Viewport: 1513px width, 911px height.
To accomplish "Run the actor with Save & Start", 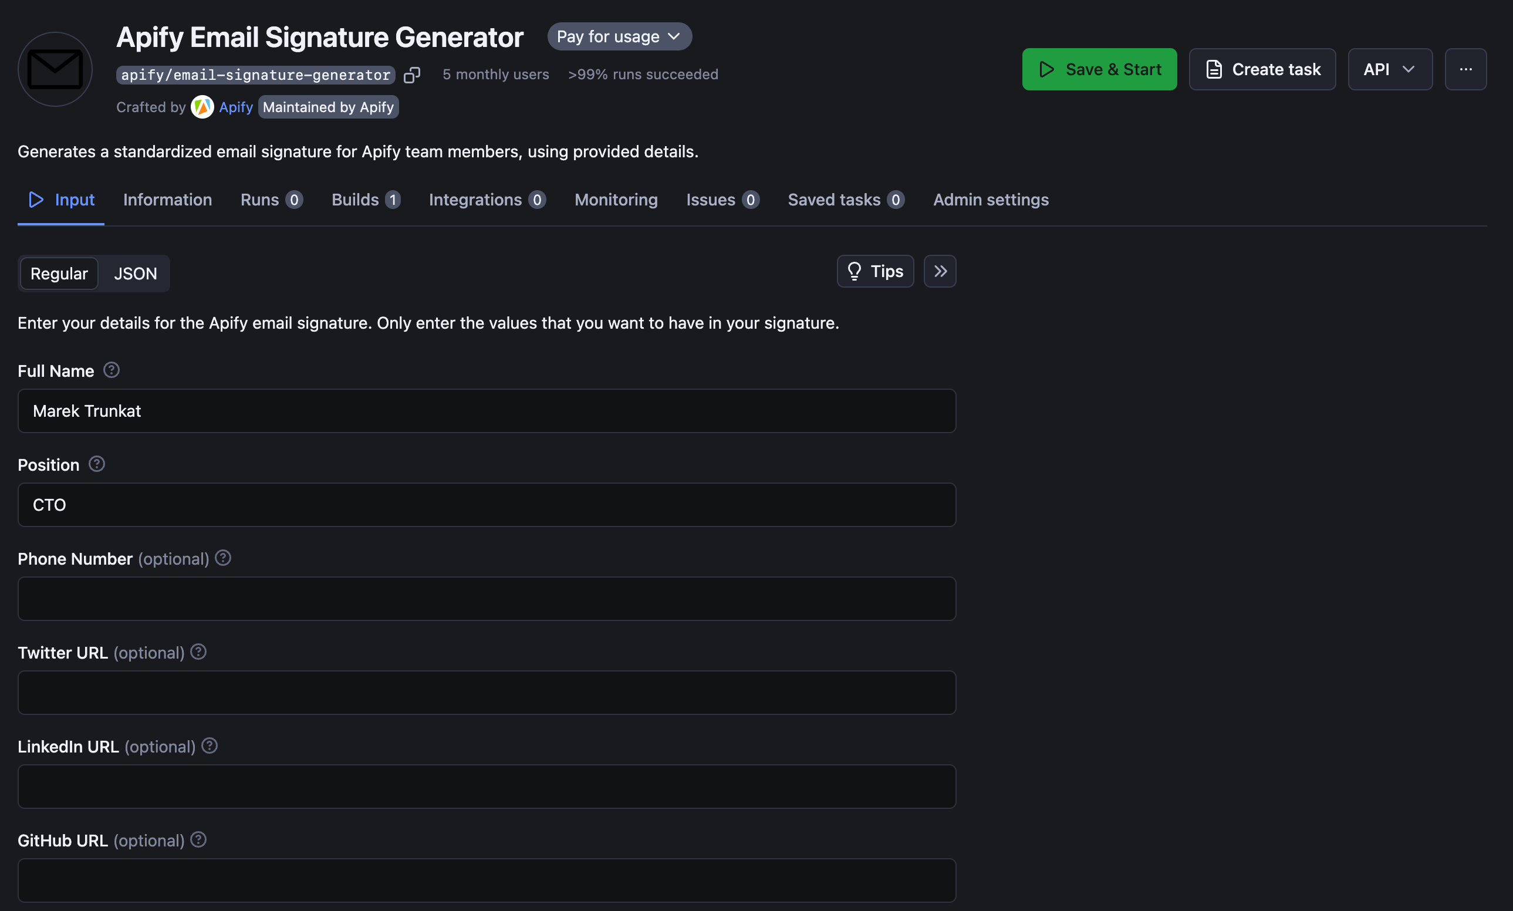I will (x=1099, y=69).
